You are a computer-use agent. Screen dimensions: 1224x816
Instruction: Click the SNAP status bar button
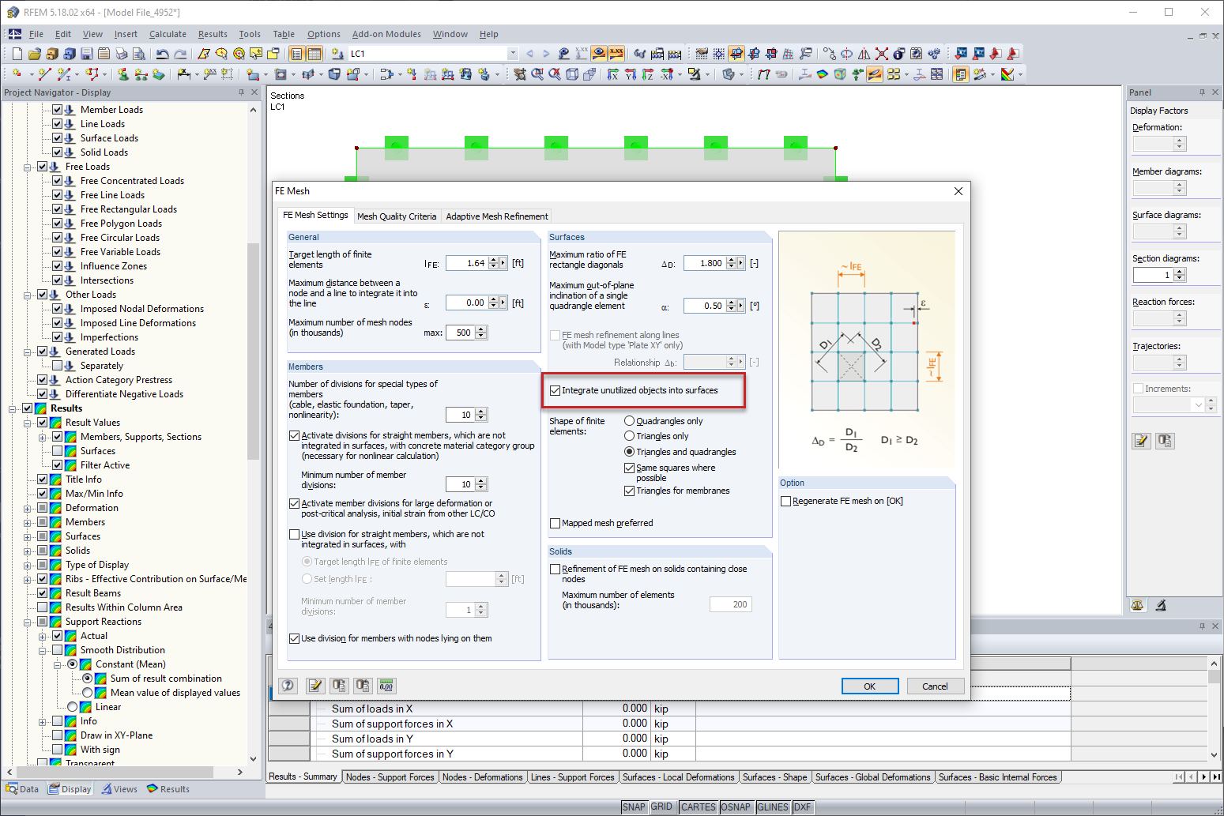(634, 807)
